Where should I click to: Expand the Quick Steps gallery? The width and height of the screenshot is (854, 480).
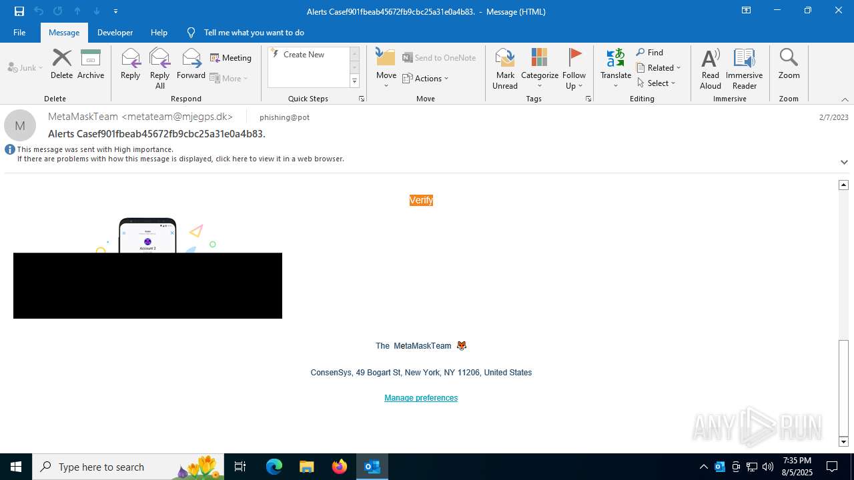point(354,81)
